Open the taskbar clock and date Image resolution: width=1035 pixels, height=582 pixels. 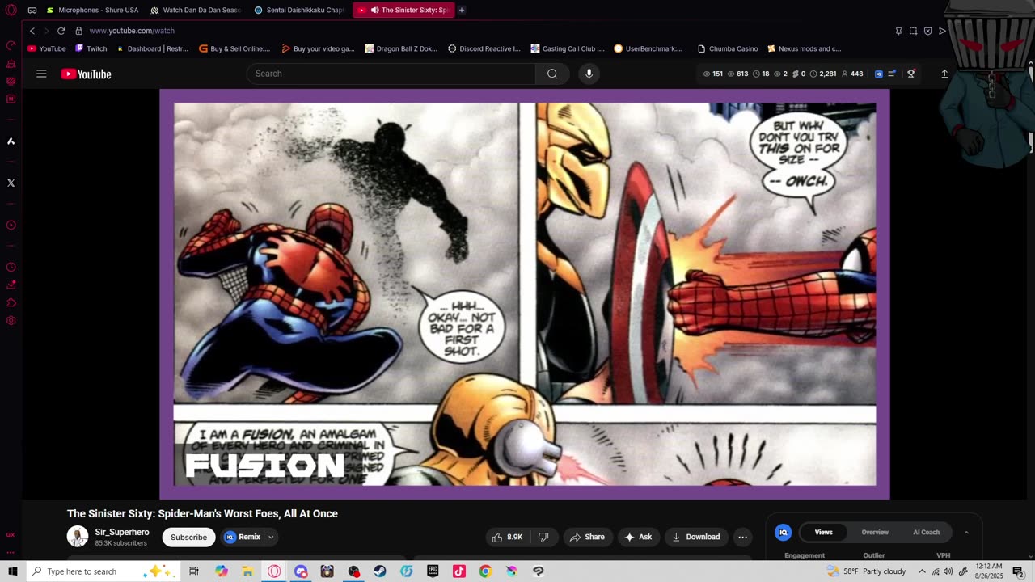(989, 571)
